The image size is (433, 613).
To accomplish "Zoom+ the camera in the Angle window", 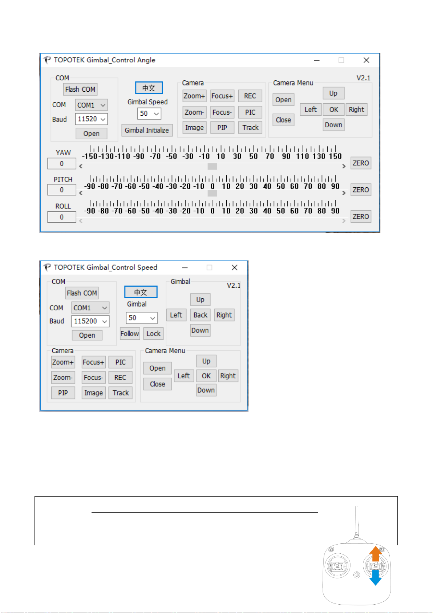I will point(194,96).
